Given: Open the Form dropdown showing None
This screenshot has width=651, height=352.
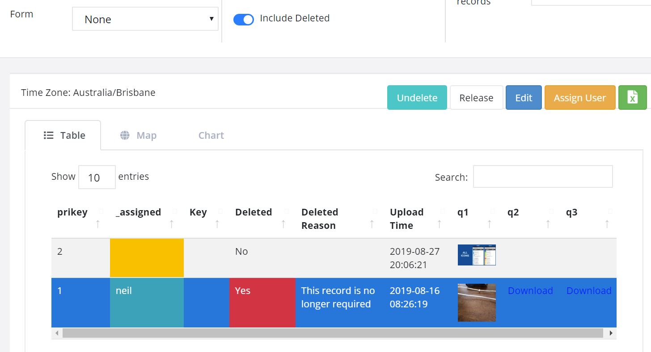Looking at the screenshot, I should (x=145, y=19).
